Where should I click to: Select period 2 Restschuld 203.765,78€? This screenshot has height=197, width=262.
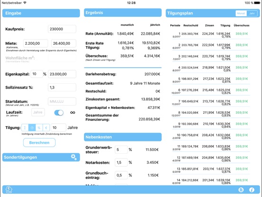tap(190, 45)
